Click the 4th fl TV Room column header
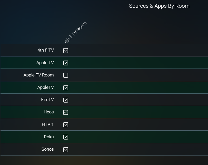The height and width of the screenshot is (165, 208). [x=75, y=33]
